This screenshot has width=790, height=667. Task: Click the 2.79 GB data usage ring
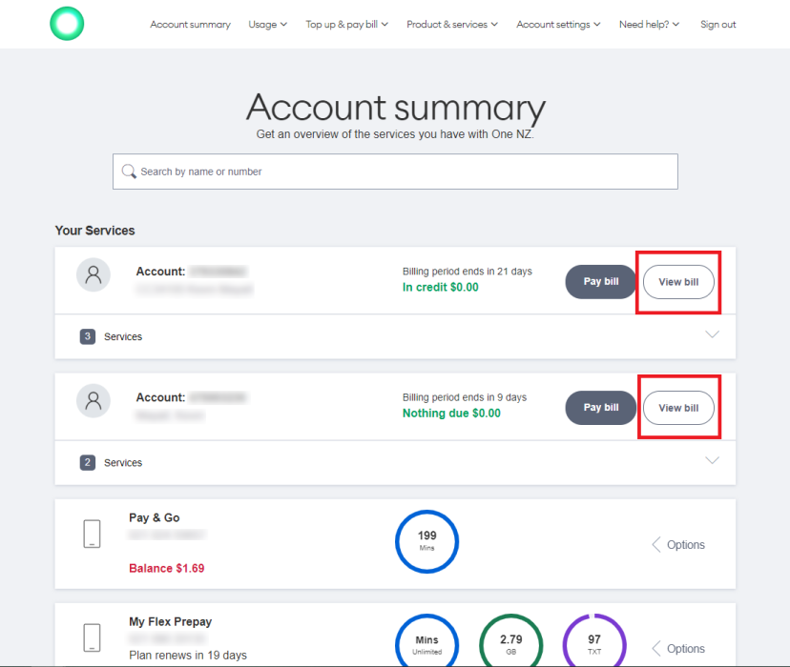[510, 641]
